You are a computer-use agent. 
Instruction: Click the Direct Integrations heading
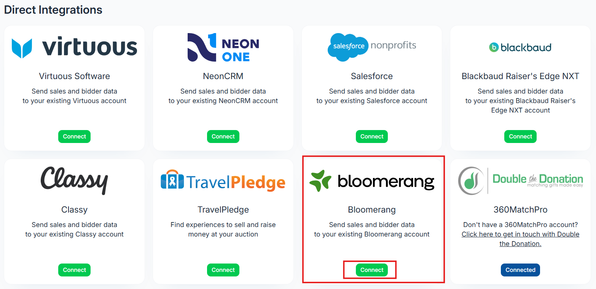53,10
